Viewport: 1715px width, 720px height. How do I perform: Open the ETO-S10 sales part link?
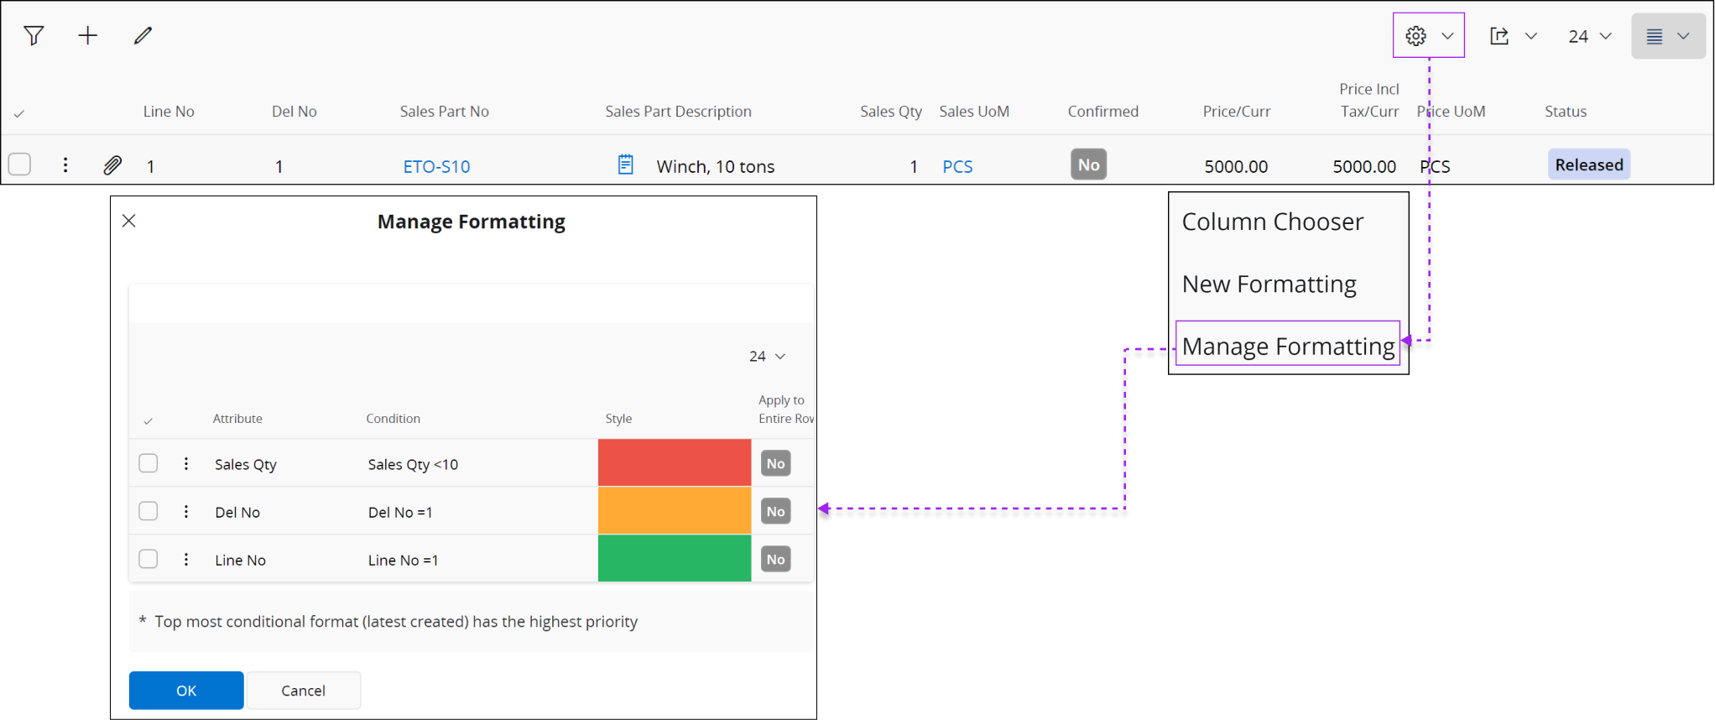(436, 166)
